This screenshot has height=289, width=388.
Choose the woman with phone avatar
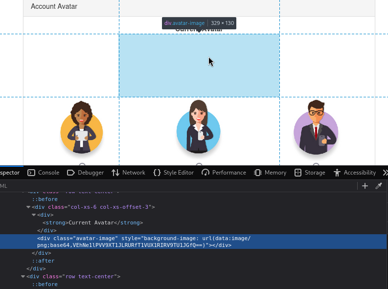coord(199,127)
